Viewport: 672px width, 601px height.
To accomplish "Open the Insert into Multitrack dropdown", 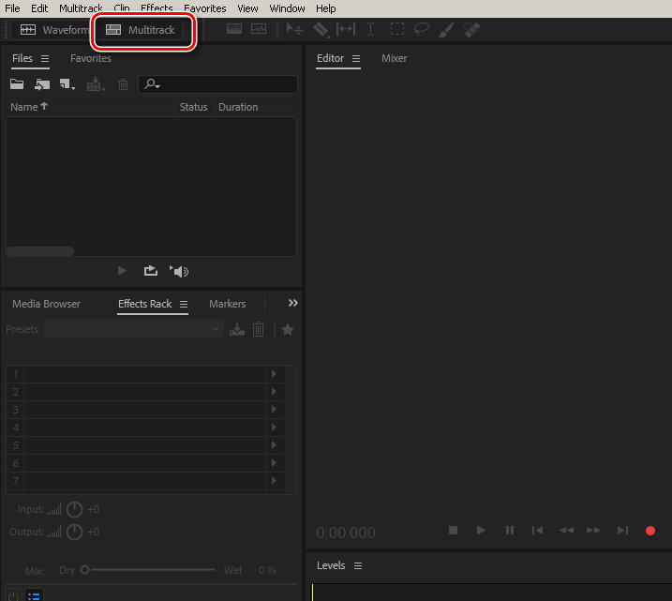I will (x=96, y=84).
